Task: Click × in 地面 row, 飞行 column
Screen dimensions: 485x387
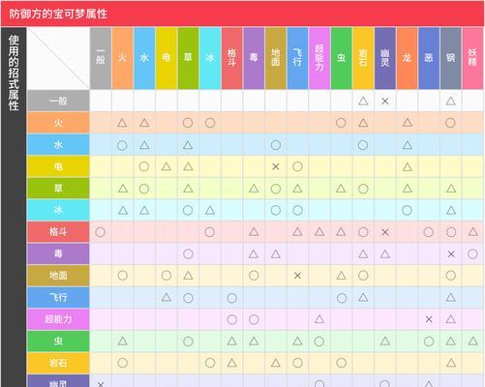Action: (x=297, y=276)
